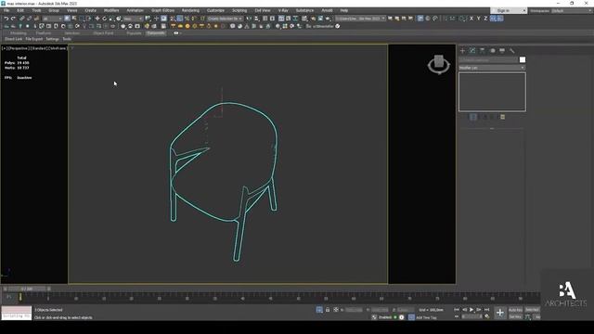Open the Selection Filter dropdown
The width and height of the screenshot is (594, 334).
[x=52, y=19]
